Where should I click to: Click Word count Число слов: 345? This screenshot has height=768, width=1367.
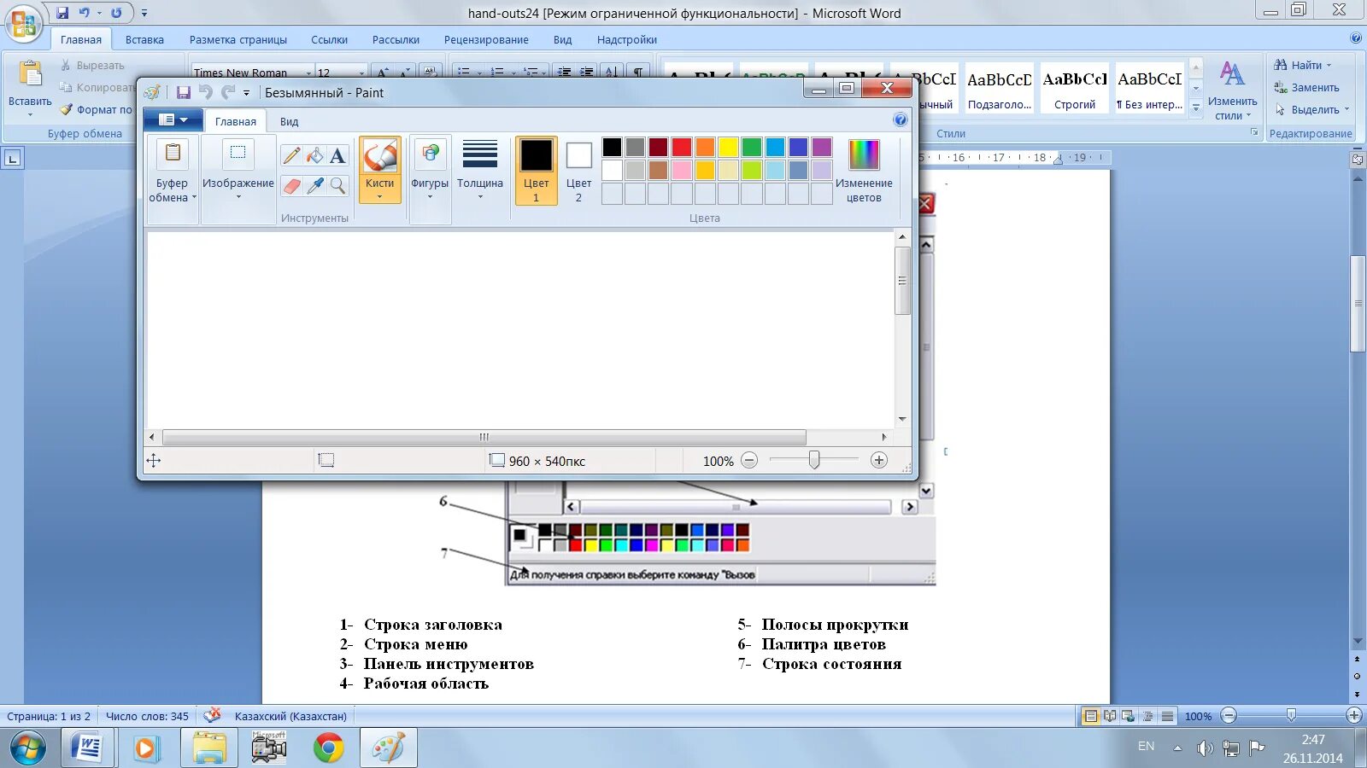pos(147,716)
